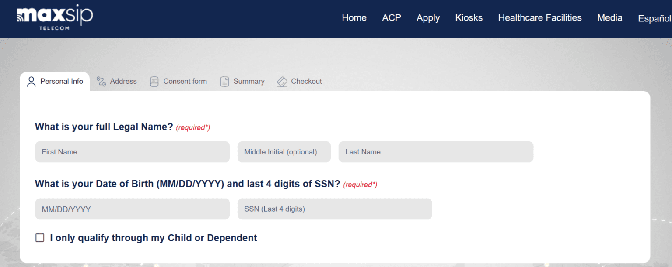Go to Home in the navigation bar
The height and width of the screenshot is (267, 672).
click(x=354, y=18)
